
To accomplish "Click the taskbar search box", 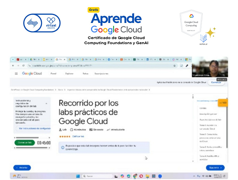I will [97, 176].
